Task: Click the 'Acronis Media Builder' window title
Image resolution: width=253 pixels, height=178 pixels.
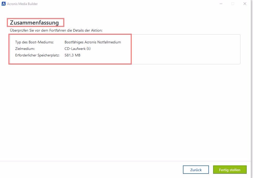Action: tap(22, 4)
